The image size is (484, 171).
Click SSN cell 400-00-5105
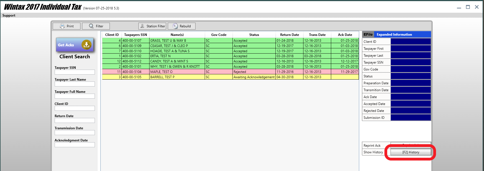pyautogui.click(x=136, y=77)
